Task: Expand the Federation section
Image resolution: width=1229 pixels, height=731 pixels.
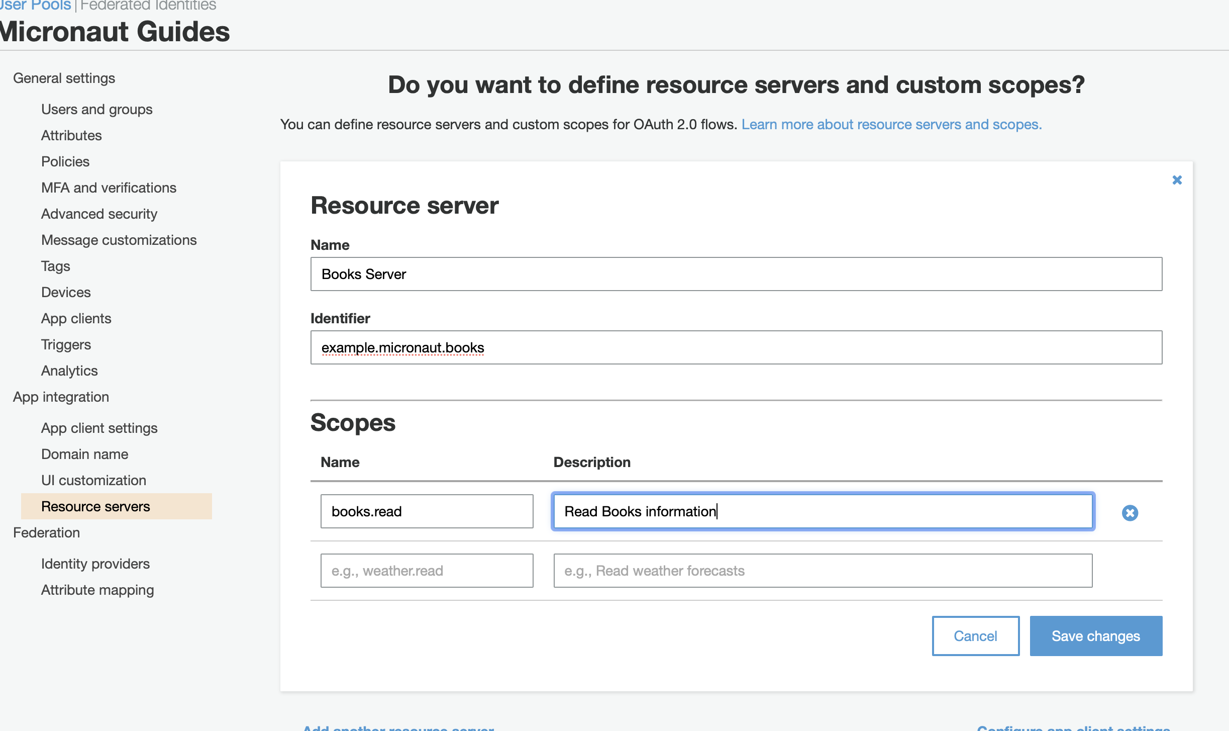Action: [x=46, y=532]
